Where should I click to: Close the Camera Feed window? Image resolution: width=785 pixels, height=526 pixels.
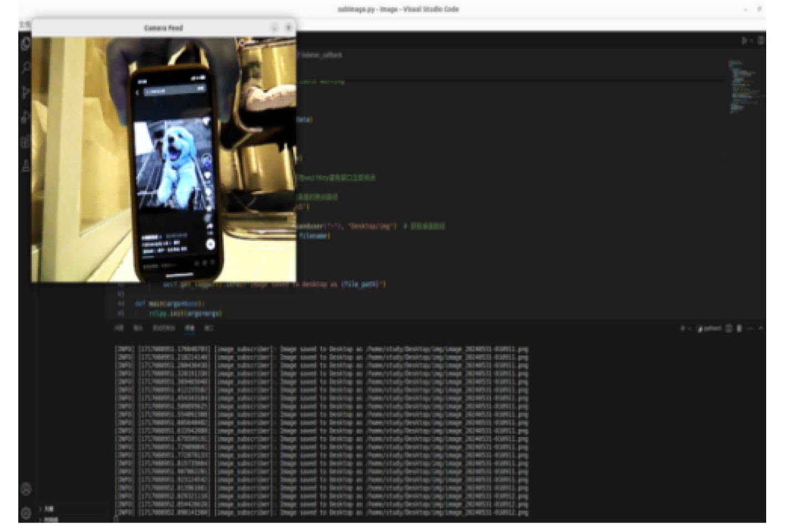point(288,28)
